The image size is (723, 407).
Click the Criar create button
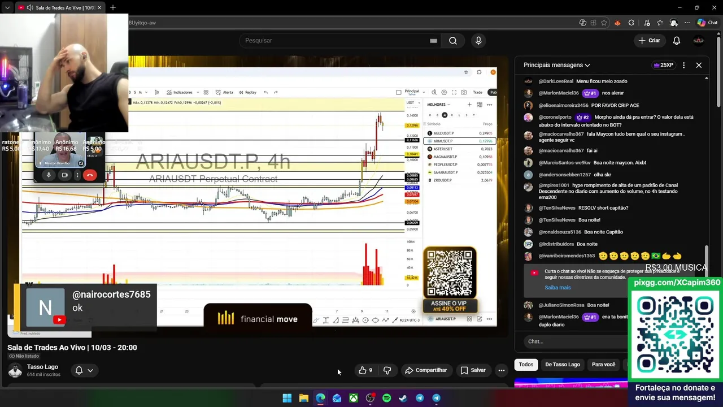click(649, 41)
